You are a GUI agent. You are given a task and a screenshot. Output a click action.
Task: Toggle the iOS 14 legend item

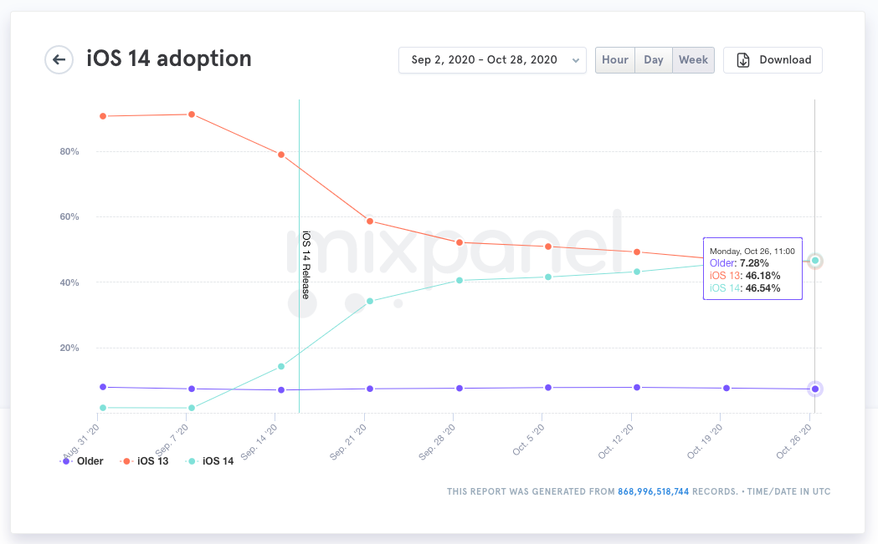click(x=211, y=461)
